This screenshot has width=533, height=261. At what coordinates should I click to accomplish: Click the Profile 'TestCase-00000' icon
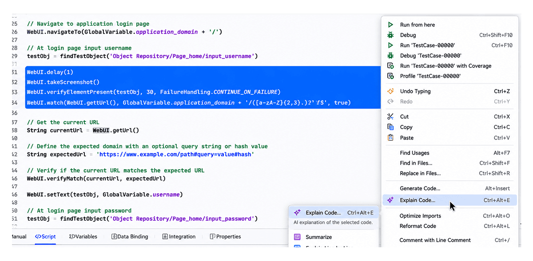(390, 76)
